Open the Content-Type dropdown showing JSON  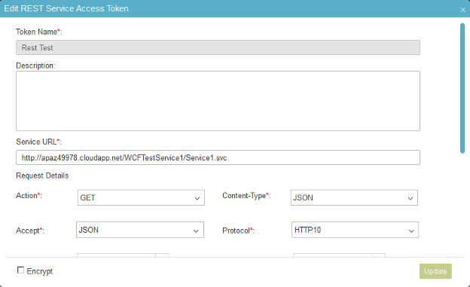pyautogui.click(x=354, y=197)
